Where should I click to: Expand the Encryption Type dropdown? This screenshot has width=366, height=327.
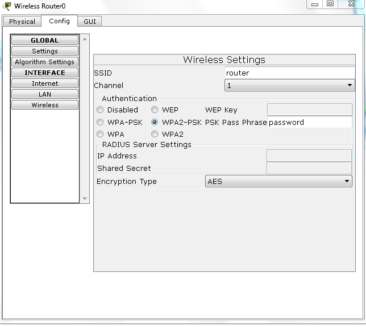click(278, 182)
